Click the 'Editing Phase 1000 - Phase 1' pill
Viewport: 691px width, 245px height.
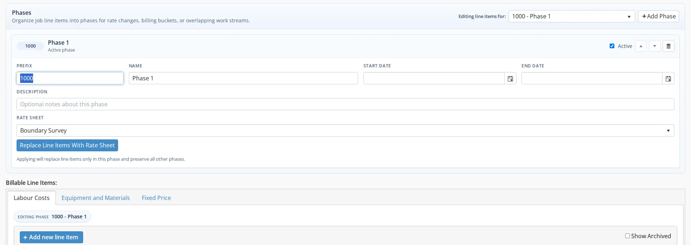click(x=52, y=217)
